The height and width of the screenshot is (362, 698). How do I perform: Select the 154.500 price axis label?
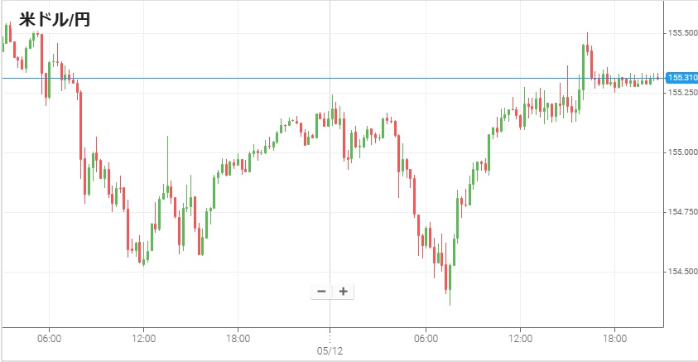click(x=681, y=272)
